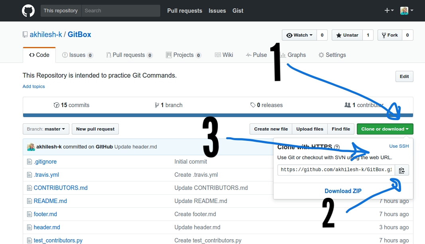The image size is (425, 244).
Task: Click the file icon next to CONTRIBUTORS.md
Action: point(30,188)
